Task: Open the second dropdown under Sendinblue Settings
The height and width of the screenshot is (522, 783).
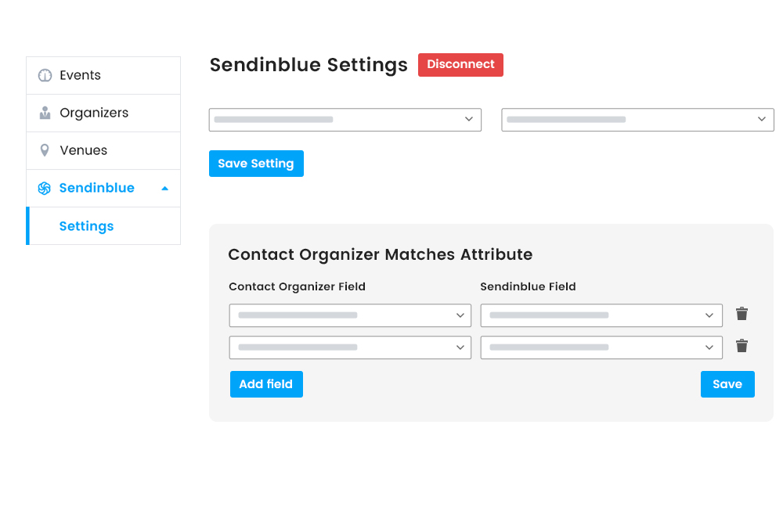Action: click(637, 120)
